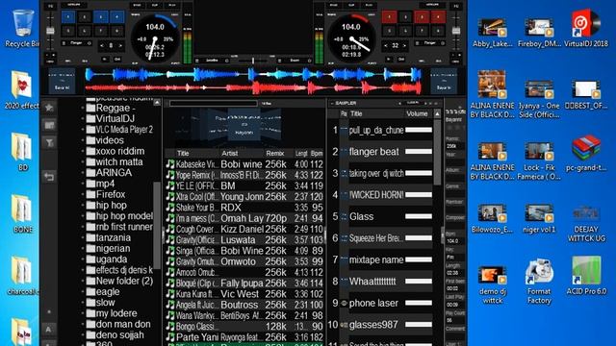This screenshot has width=616, height=346.
Task: Sort the sampler list by Volume column
Action: 418,113
